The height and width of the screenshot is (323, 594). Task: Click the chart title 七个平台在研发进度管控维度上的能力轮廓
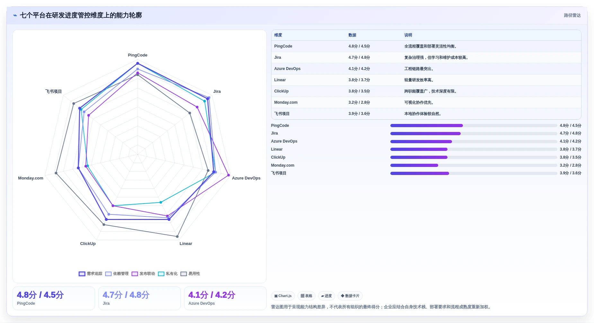click(81, 15)
